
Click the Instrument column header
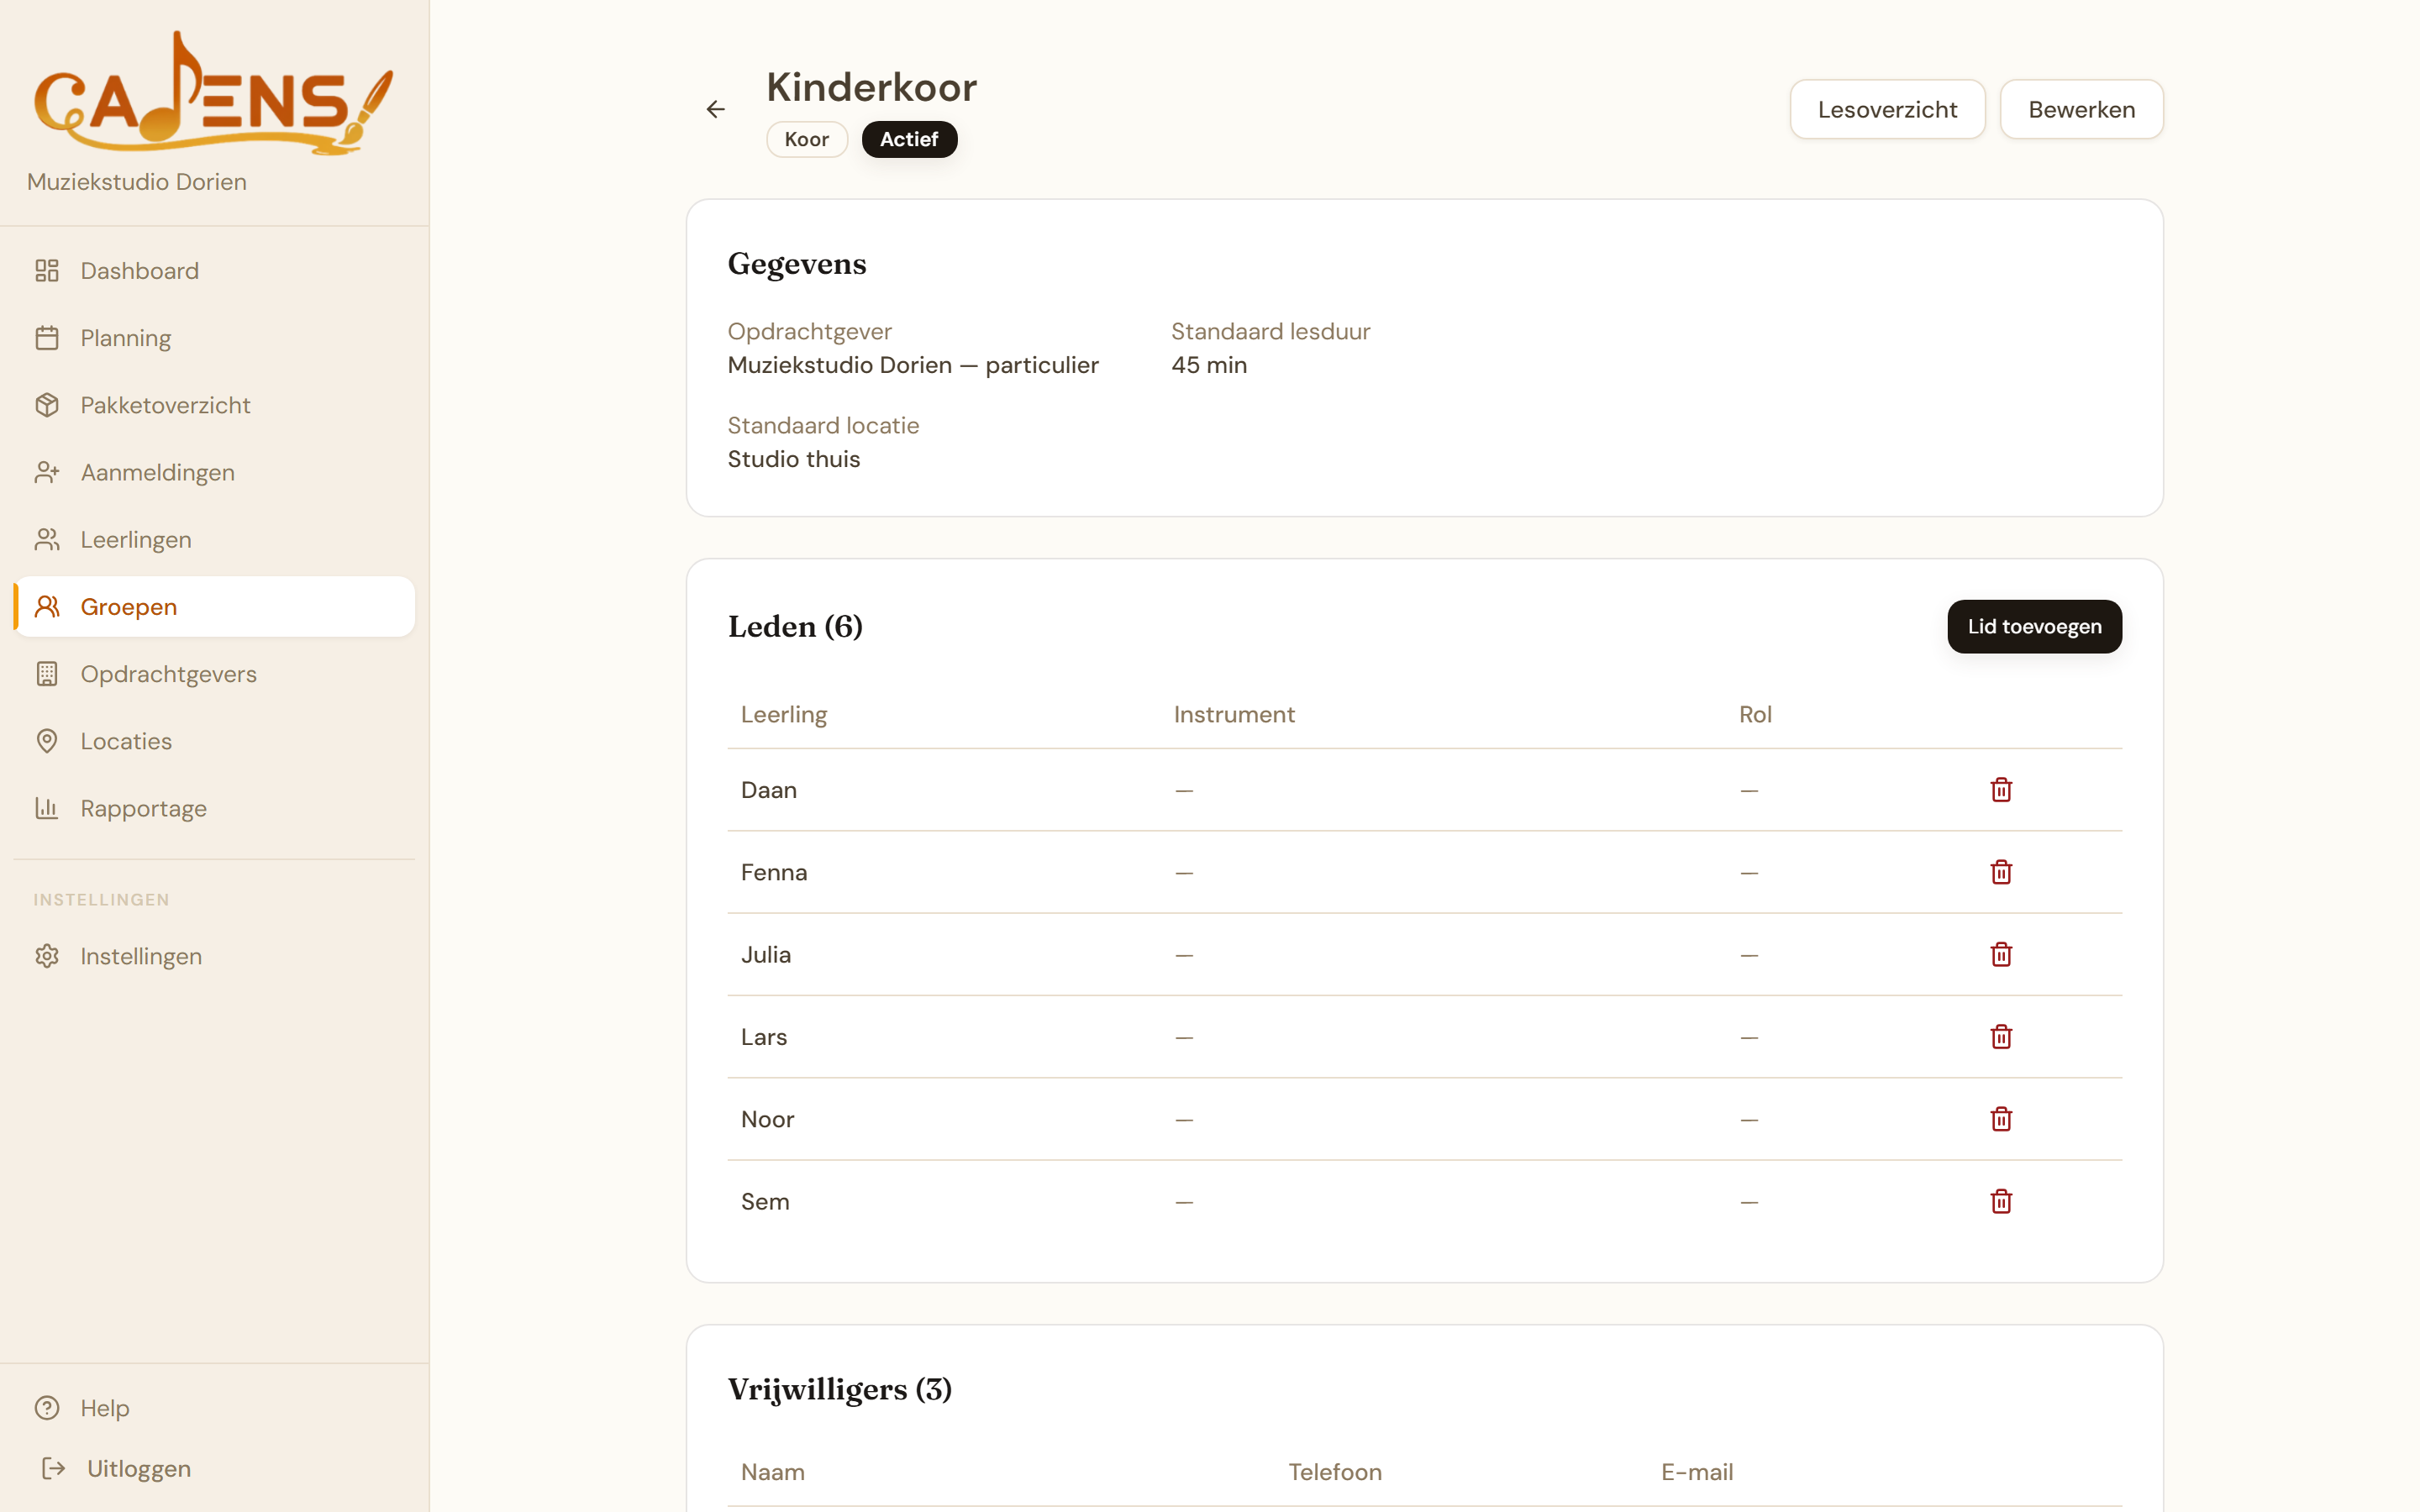pyautogui.click(x=1234, y=715)
